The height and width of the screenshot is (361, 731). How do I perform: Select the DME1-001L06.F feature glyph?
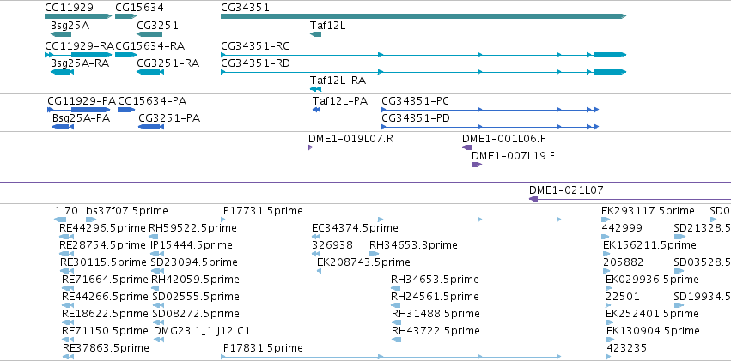pos(466,147)
